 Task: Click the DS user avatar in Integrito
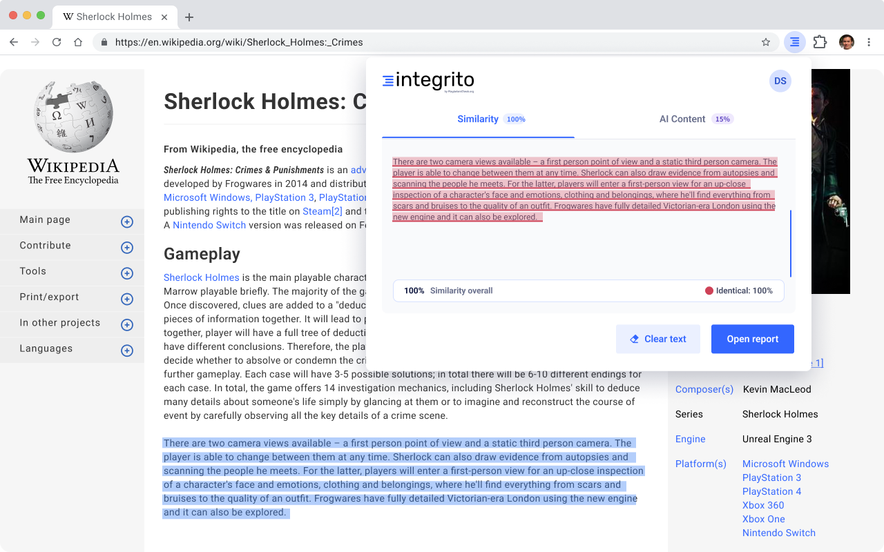780,81
